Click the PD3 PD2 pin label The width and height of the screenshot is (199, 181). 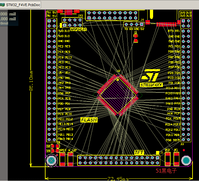(x=174, y=78)
